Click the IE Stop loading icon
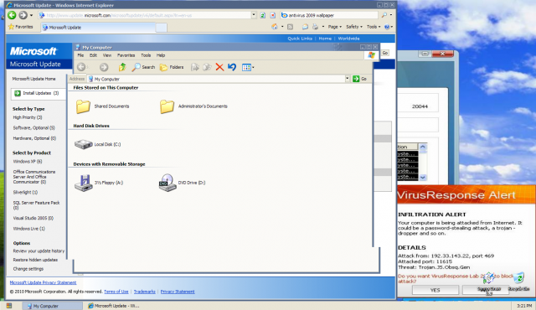The width and height of the screenshot is (536, 310). point(272,15)
